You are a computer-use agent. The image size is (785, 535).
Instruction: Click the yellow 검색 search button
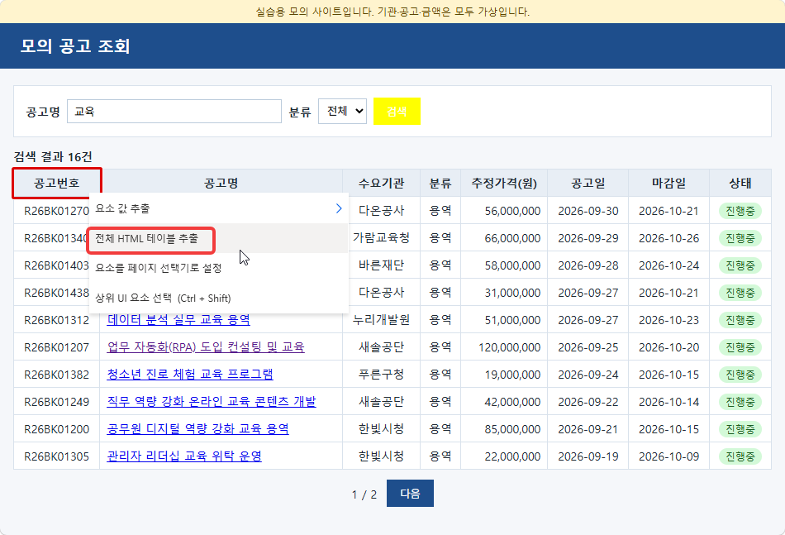click(x=397, y=111)
